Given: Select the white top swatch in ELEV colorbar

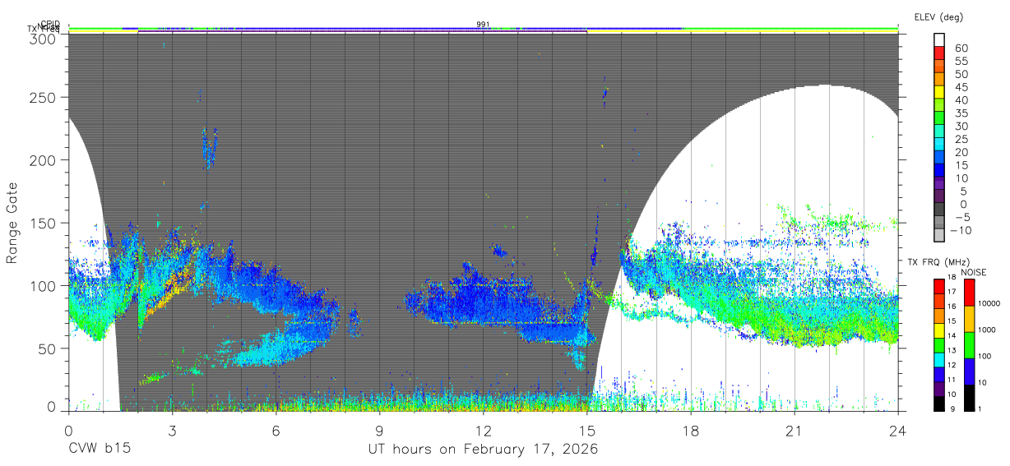Looking at the screenshot, I should point(941,40).
